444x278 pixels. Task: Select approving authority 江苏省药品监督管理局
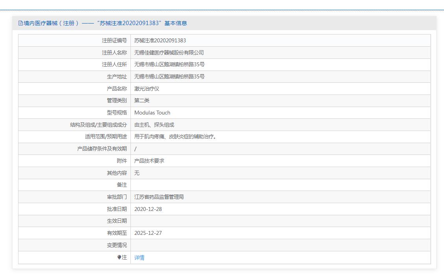159,197
